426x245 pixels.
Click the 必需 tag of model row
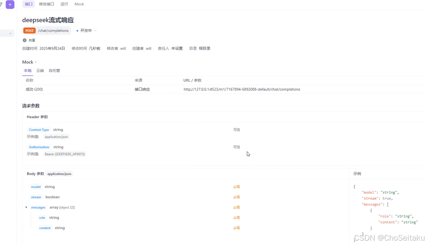coord(236,187)
